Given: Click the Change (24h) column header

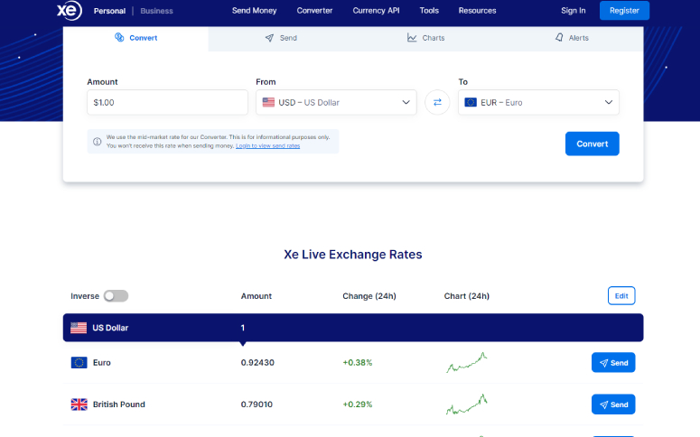Looking at the screenshot, I should [369, 296].
